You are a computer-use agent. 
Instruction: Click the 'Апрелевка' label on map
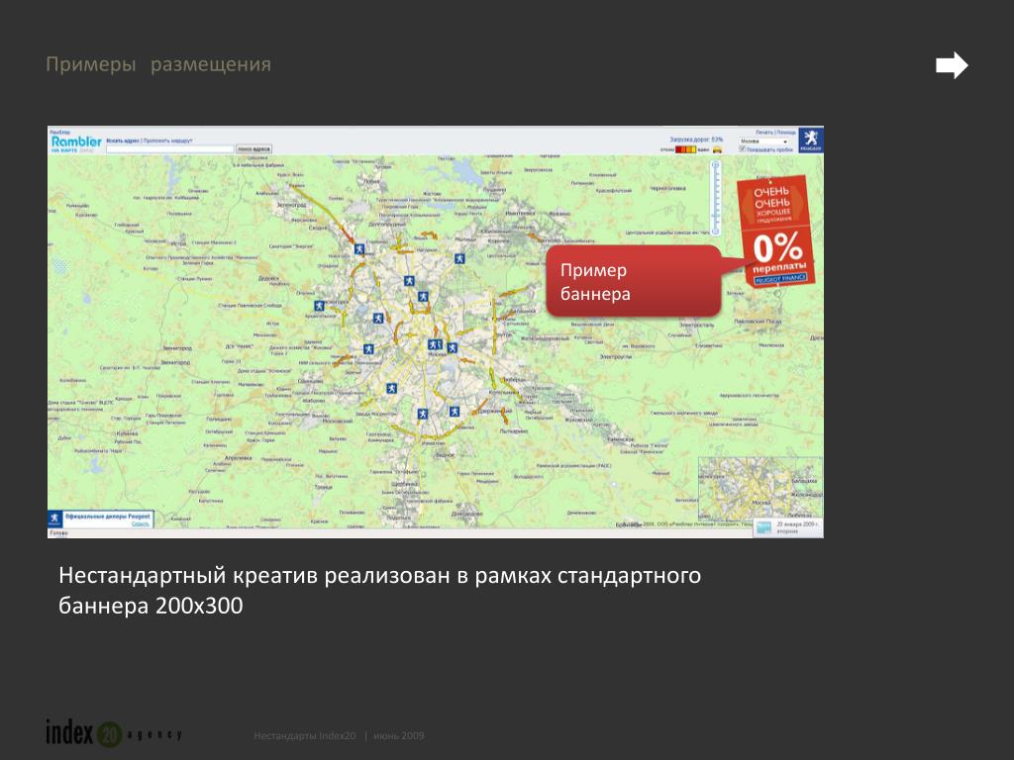tap(240, 458)
